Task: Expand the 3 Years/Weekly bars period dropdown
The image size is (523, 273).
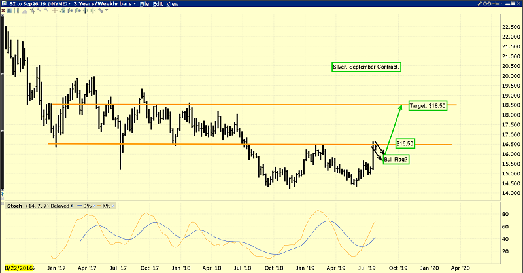Action: (x=135, y=4)
